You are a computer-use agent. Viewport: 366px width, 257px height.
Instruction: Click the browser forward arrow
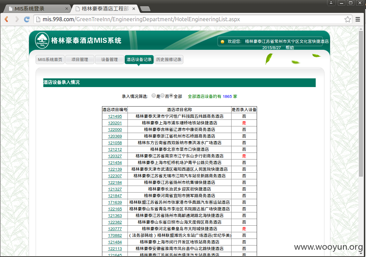[x=17, y=19]
